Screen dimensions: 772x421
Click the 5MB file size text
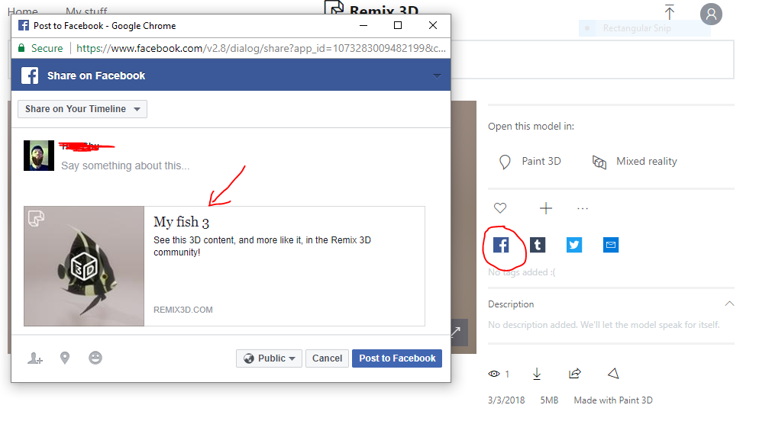[x=549, y=400]
